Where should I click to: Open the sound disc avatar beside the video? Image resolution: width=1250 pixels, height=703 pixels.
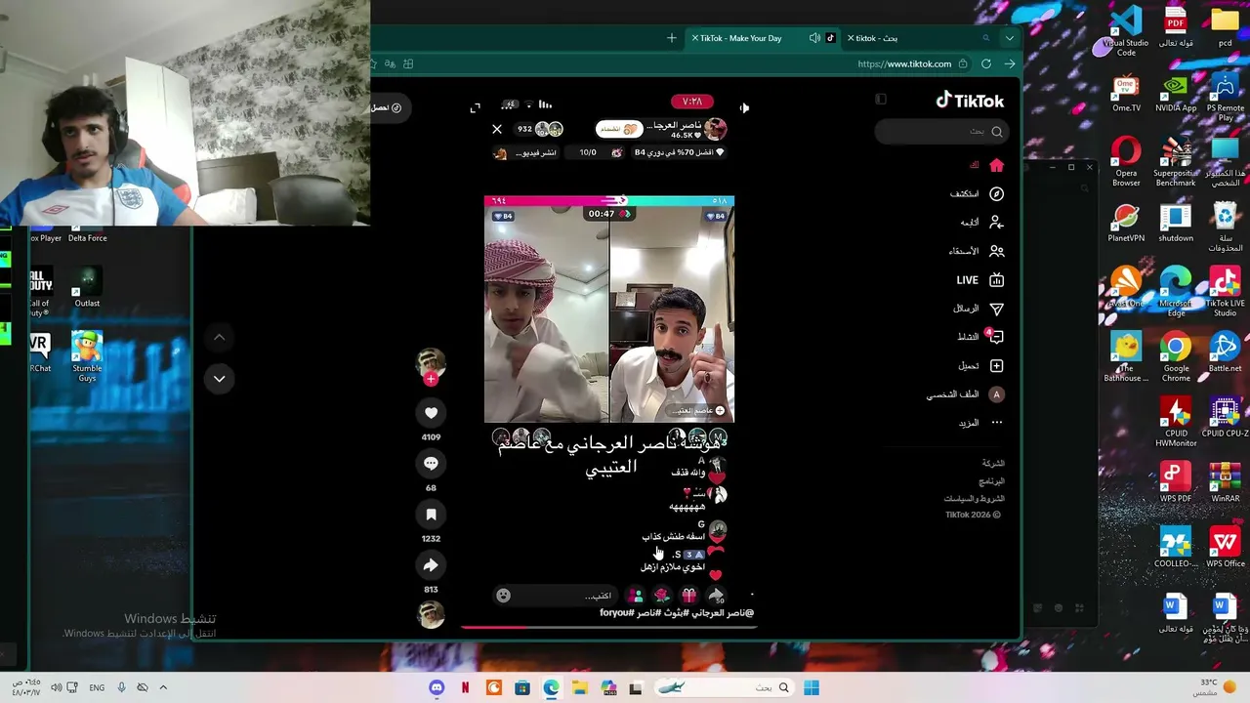pyautogui.click(x=431, y=614)
